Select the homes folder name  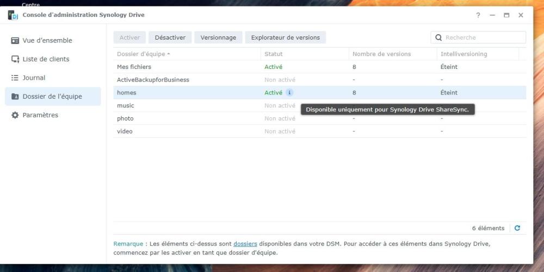[x=127, y=93]
